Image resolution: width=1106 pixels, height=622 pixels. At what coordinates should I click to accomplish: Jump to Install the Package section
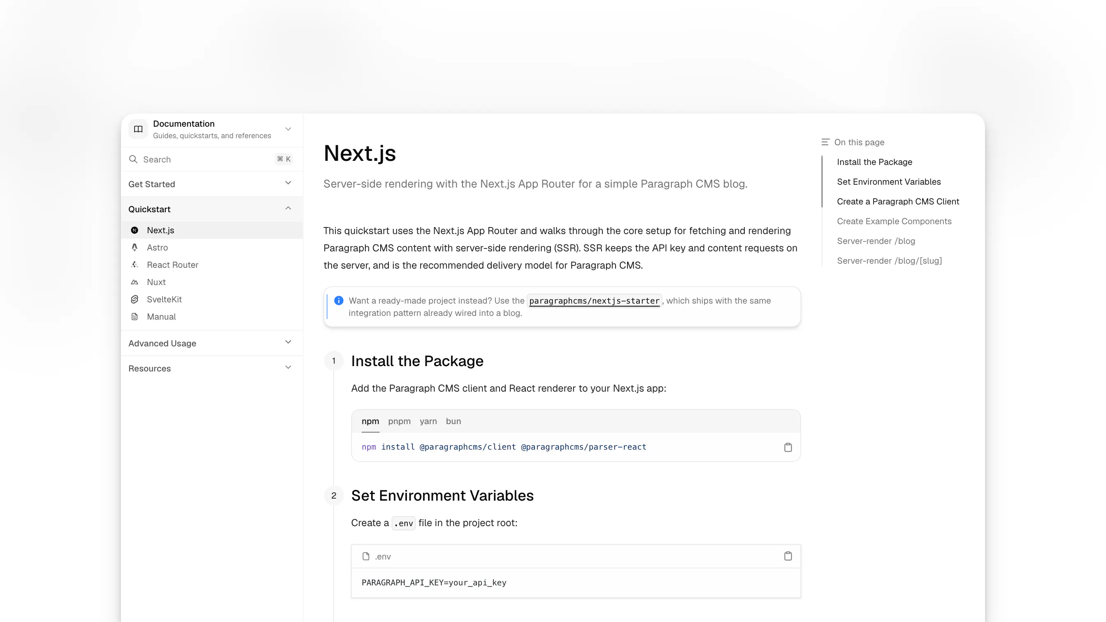click(874, 162)
